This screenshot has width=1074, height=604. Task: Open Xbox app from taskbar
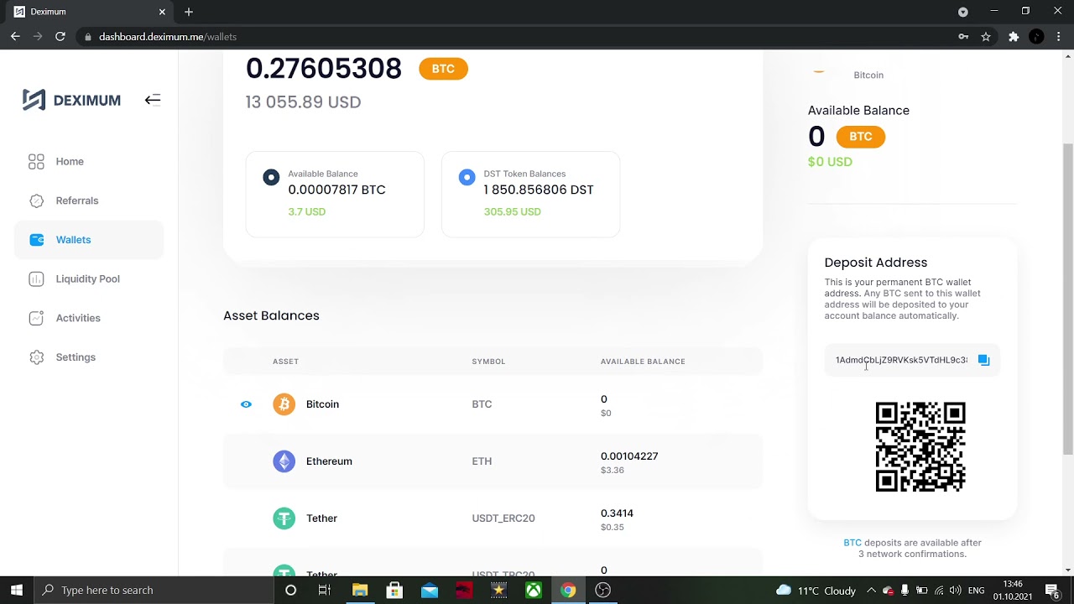pos(533,590)
